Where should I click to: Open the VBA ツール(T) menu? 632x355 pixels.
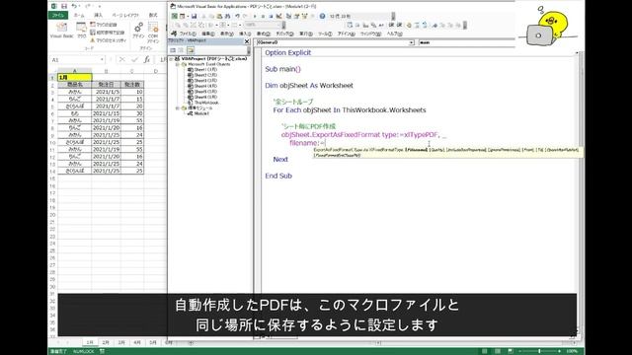click(325, 34)
